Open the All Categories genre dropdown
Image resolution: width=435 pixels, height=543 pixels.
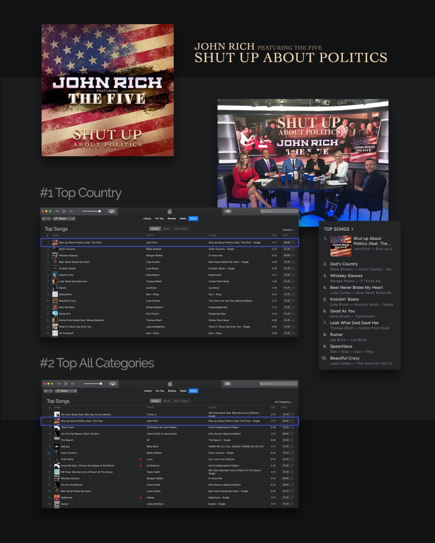point(283,402)
